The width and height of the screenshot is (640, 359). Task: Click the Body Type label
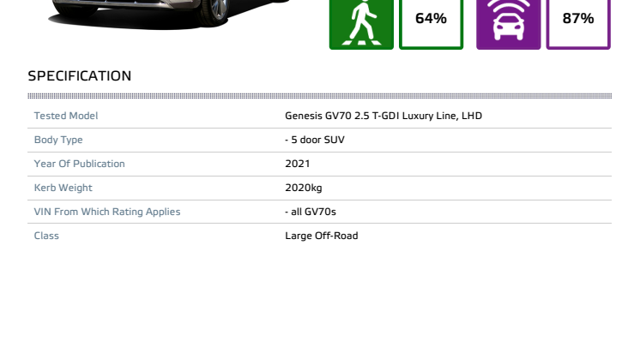(58, 140)
